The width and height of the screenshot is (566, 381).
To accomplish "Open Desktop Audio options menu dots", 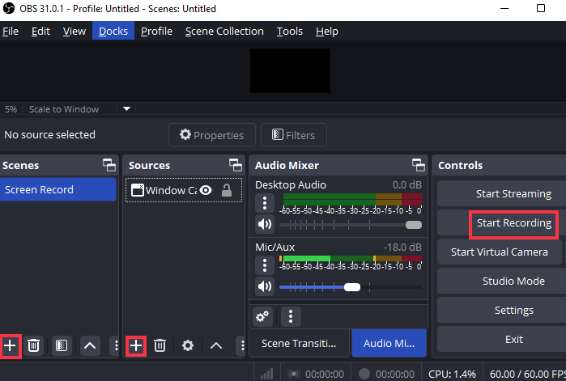I will click(x=265, y=203).
